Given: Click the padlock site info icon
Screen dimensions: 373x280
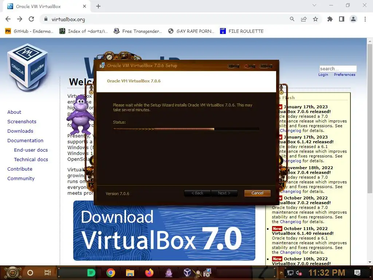Looking at the screenshot, I should click(x=46, y=19).
